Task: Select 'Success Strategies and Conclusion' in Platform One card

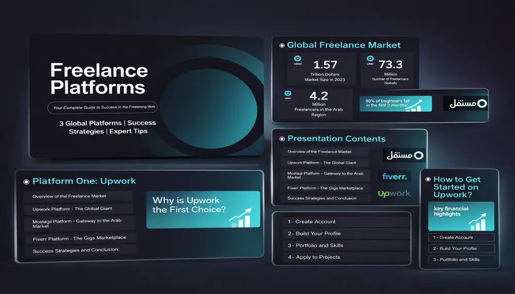Action: tap(80, 250)
